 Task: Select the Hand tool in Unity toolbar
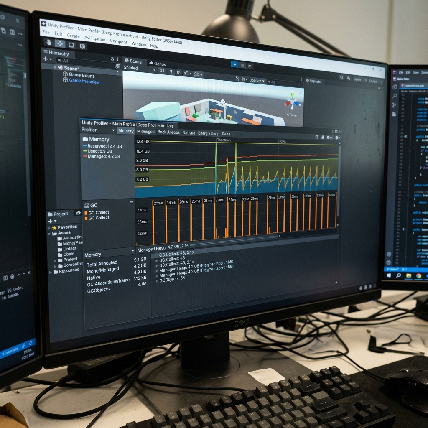tap(49, 42)
